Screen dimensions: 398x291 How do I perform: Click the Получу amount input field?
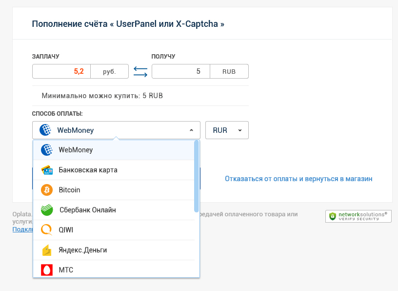pyautogui.click(x=180, y=71)
